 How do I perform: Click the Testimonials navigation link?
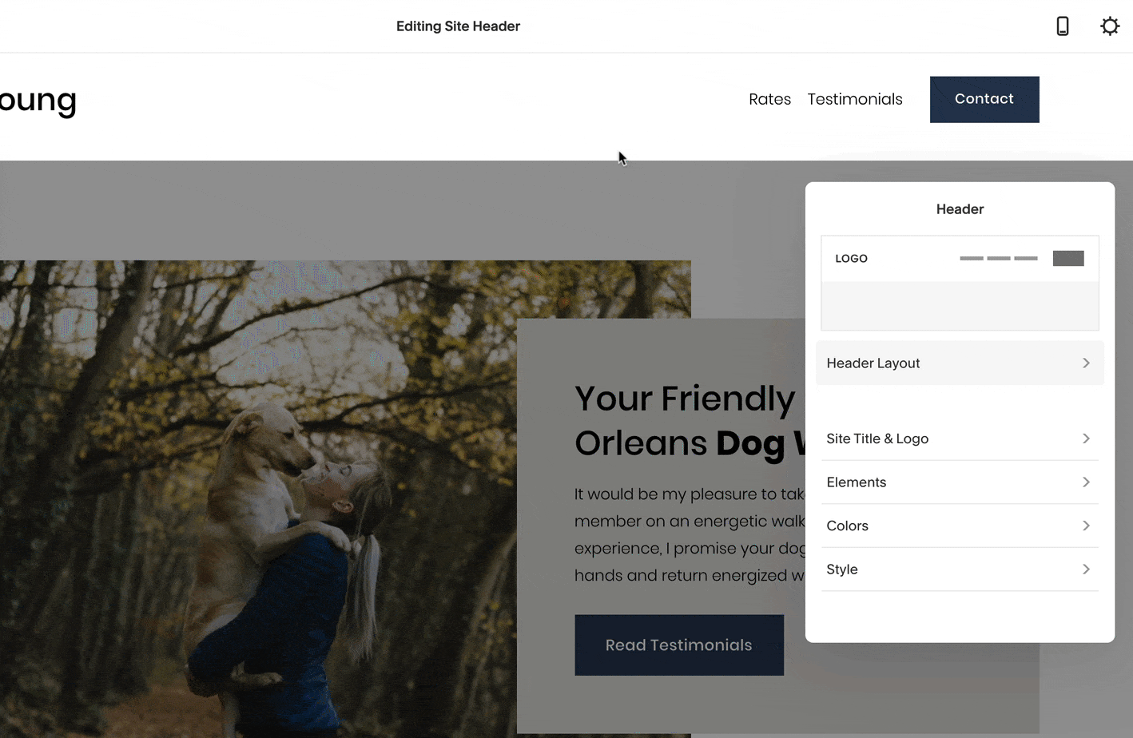pyautogui.click(x=855, y=99)
